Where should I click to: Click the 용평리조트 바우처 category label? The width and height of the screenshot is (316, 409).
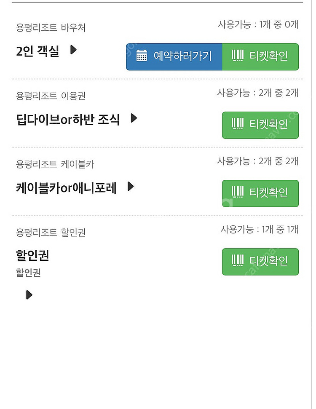click(51, 28)
